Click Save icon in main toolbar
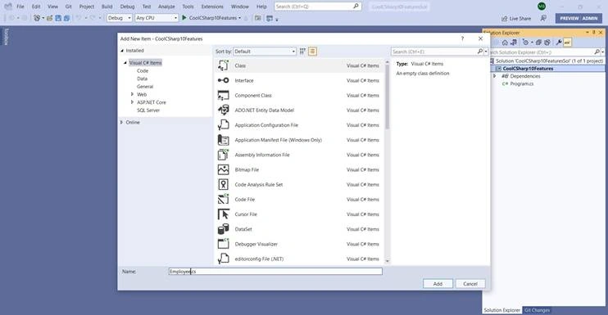The height and width of the screenshot is (315, 608). (x=58, y=18)
